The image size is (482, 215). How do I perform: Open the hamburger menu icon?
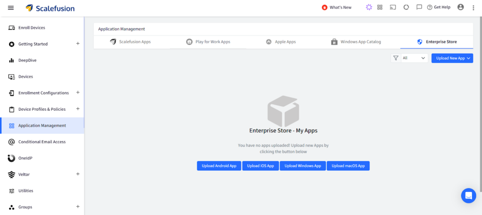pos(11,8)
